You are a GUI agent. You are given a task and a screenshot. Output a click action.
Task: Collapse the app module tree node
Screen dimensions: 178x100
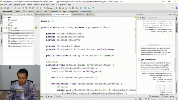(x=4, y=17)
